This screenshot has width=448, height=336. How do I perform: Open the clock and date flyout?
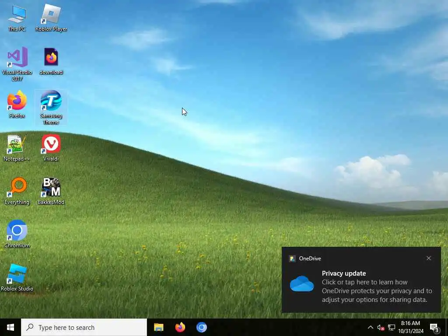[410, 327]
